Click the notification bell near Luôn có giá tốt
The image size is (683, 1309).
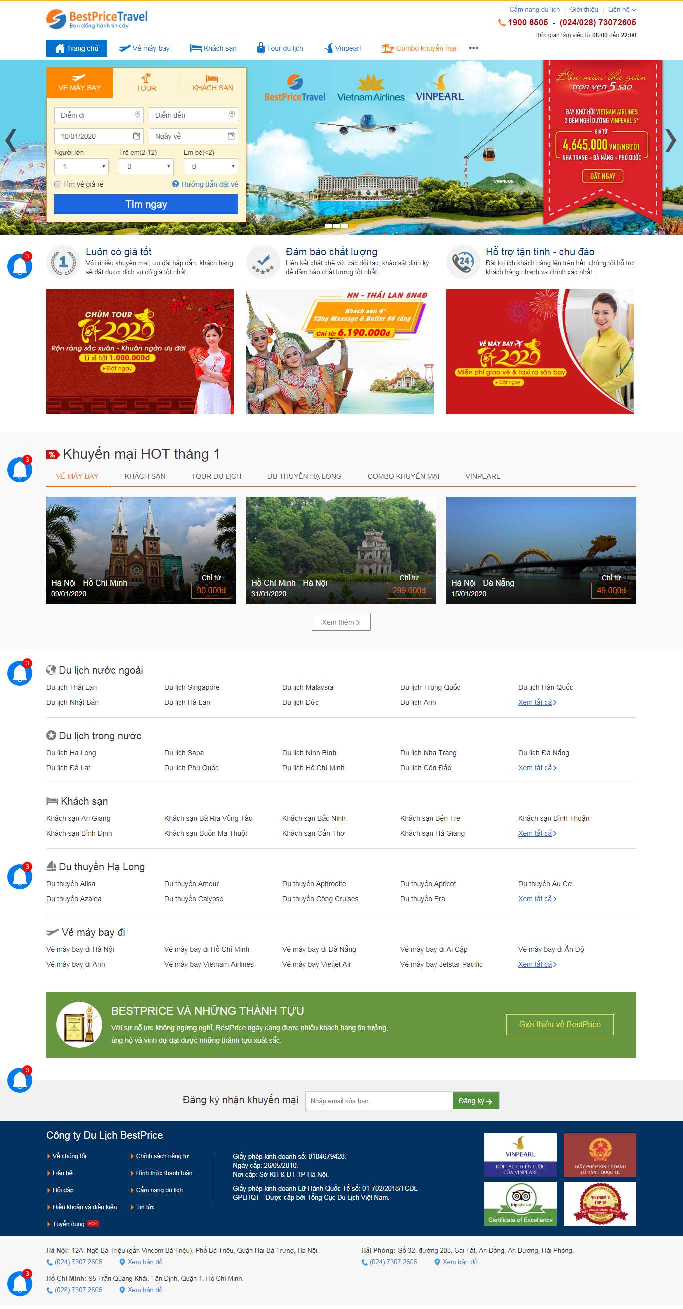(20, 266)
